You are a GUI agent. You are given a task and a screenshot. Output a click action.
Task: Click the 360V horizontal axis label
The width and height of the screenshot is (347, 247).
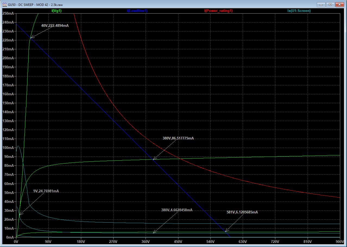[146, 242]
